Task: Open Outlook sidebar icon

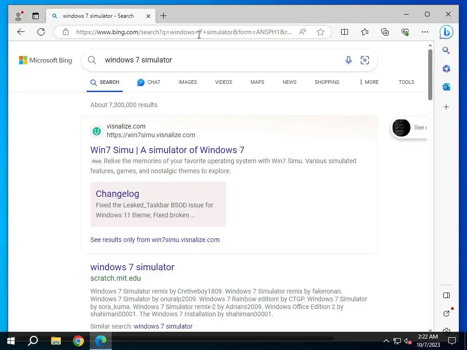Action: 446,87
